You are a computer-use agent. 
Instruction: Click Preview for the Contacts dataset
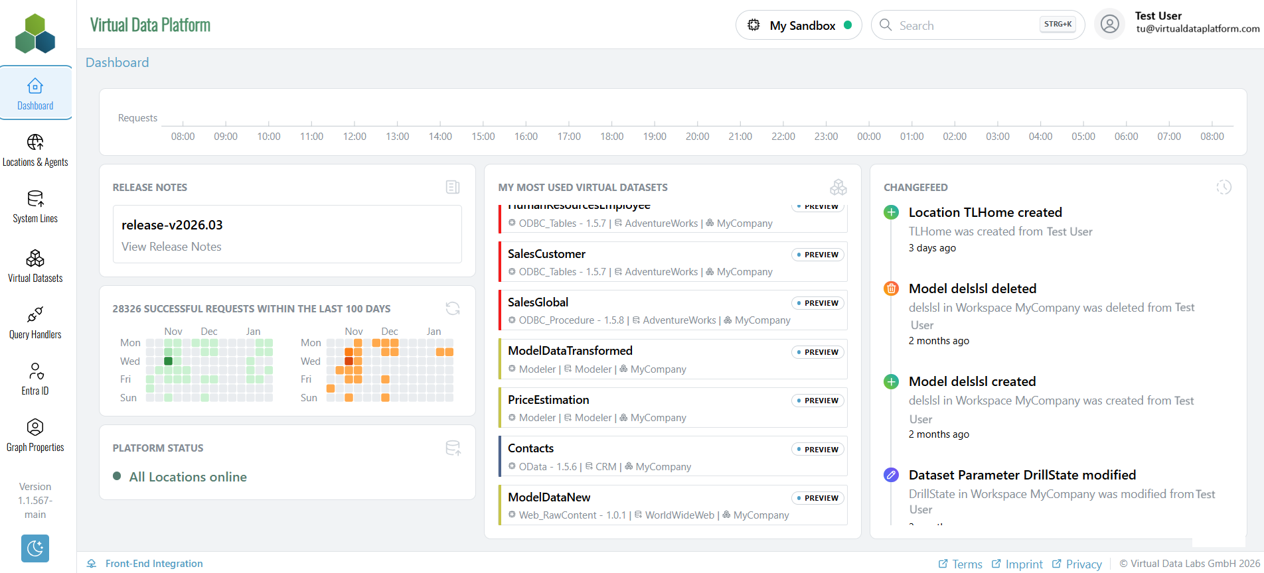pyautogui.click(x=817, y=450)
